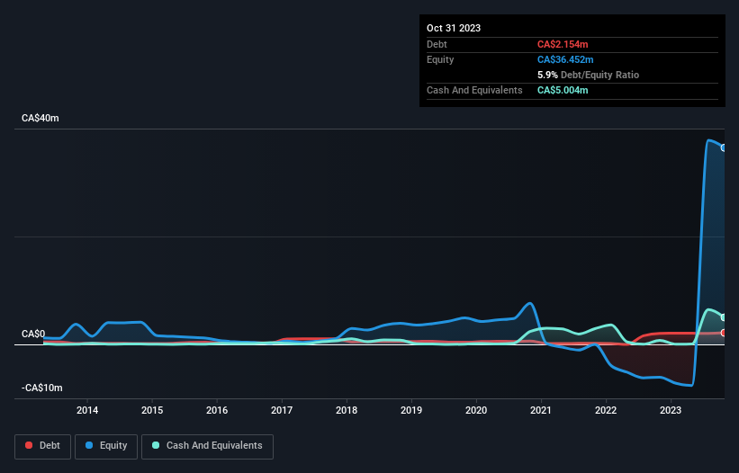
Task: Toggle the Debt series legend button
Action: (43, 446)
